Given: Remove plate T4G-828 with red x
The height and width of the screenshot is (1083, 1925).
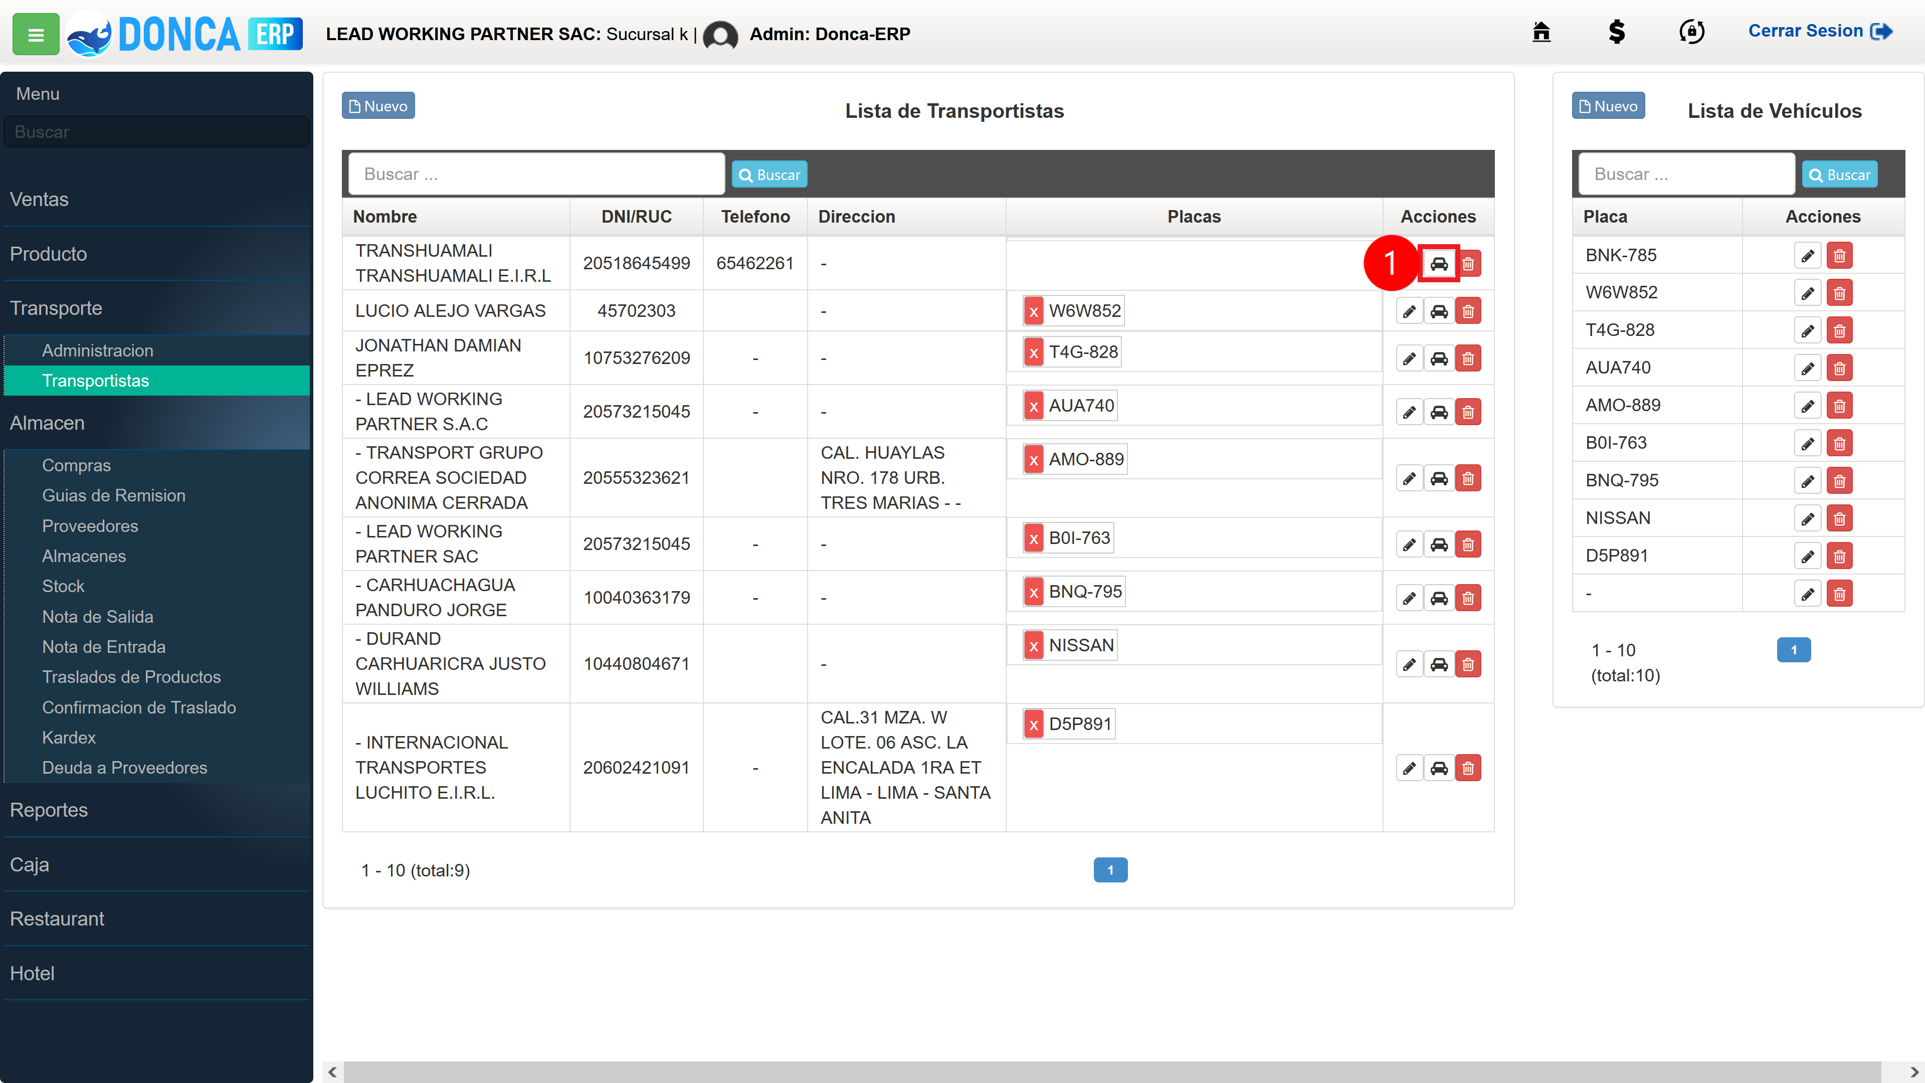Looking at the screenshot, I should click(x=1033, y=352).
